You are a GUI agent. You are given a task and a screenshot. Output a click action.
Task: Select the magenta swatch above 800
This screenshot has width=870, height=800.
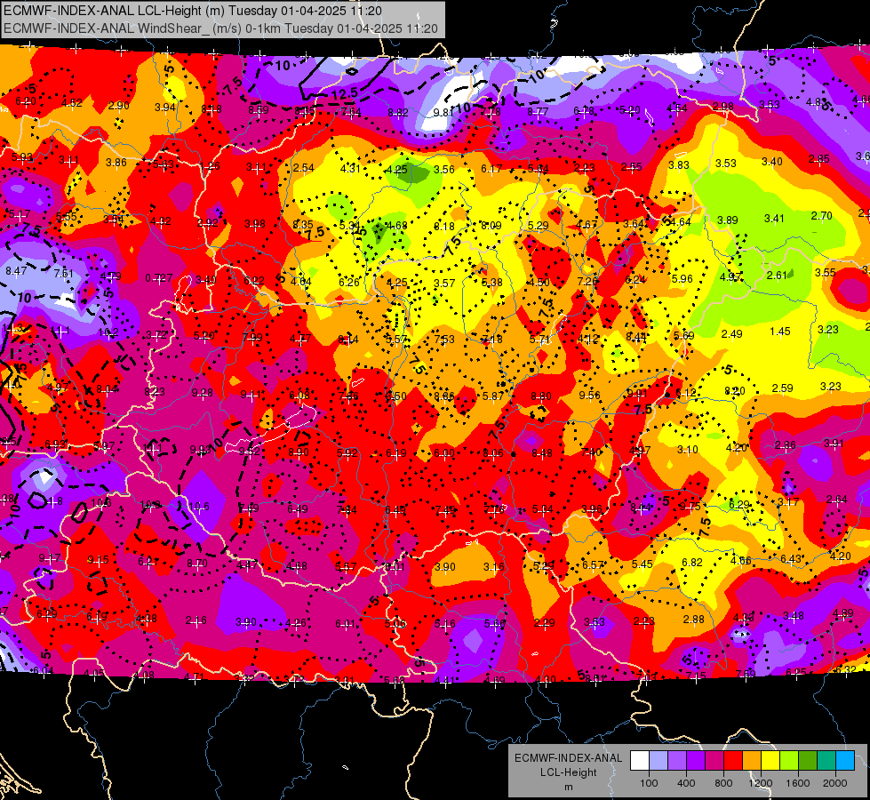point(714,761)
